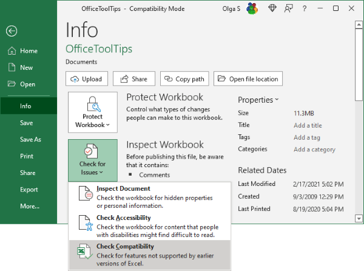This screenshot has width=364, height=271.
Task: Click the back arrow icon
Action: 11,32
